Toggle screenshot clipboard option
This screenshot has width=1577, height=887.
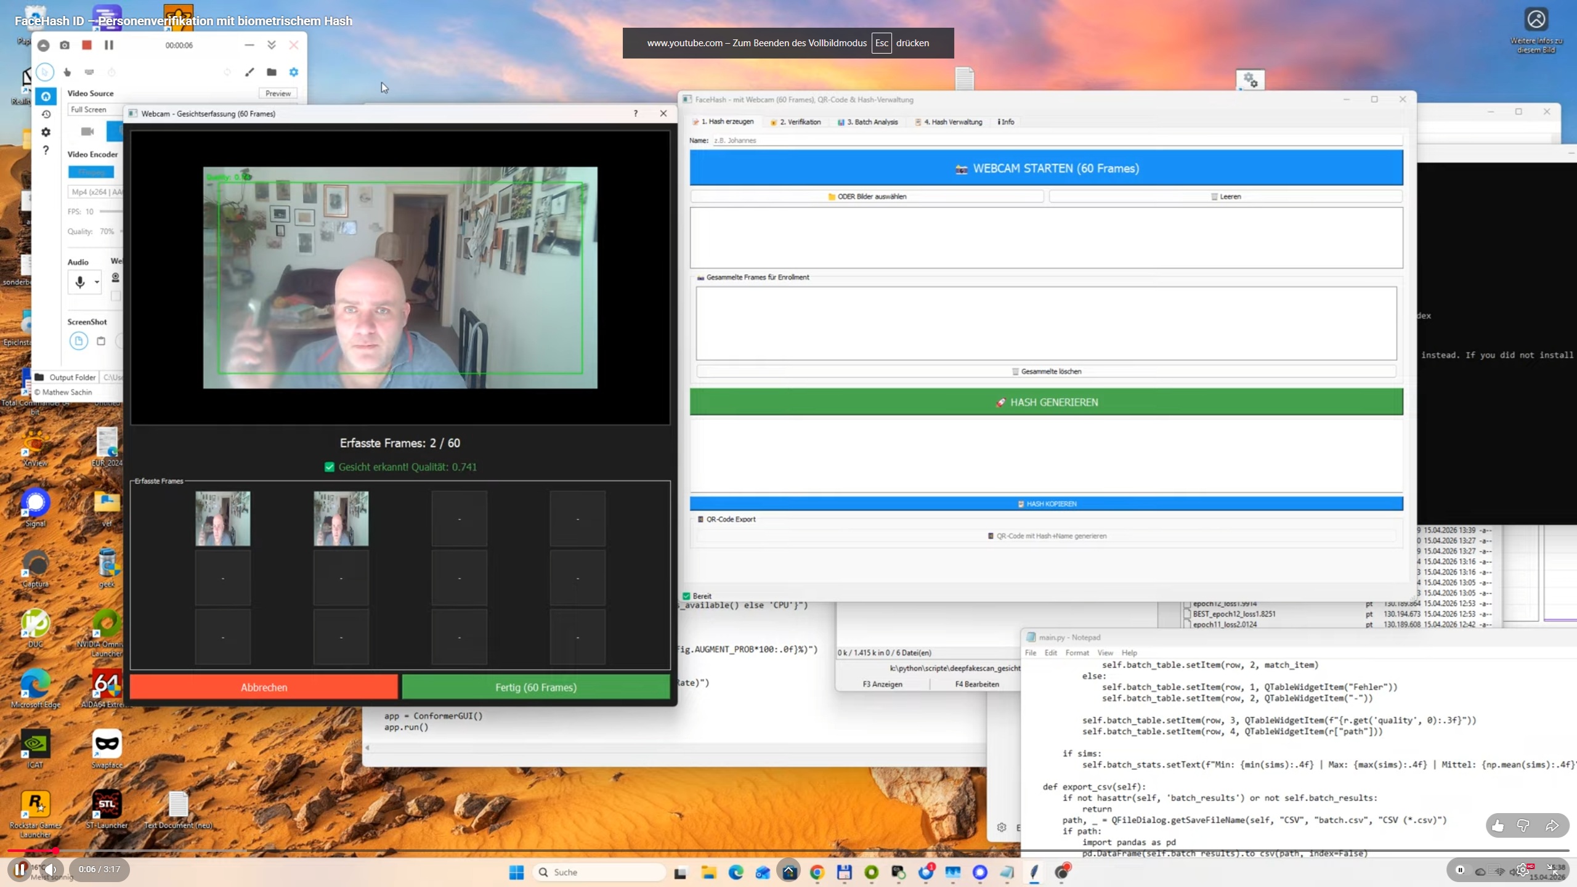click(101, 341)
